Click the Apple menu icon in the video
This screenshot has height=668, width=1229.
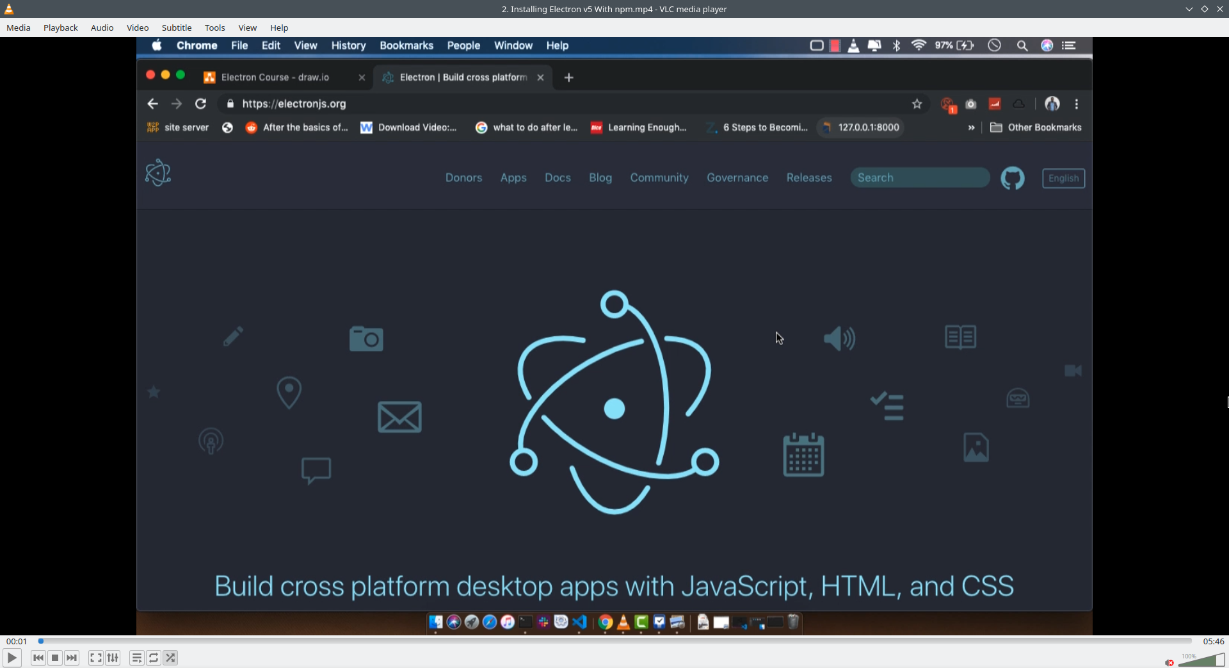[157, 45]
